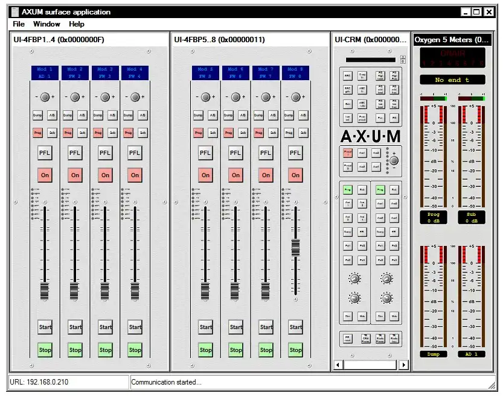Toggle PFL on the Mod 5 channel strip
This screenshot has width=503, height=396.
click(205, 152)
